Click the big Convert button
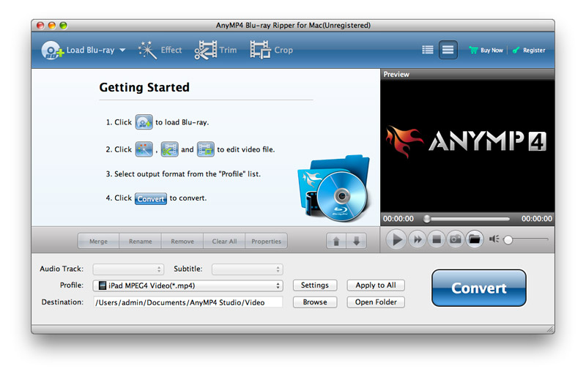The height and width of the screenshot is (377, 586). 478,288
